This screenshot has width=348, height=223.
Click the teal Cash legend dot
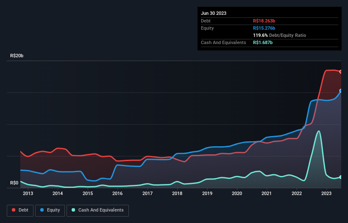coord(73,210)
